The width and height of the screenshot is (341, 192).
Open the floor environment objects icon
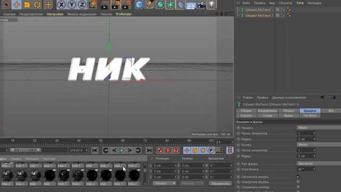[x=191, y=4]
